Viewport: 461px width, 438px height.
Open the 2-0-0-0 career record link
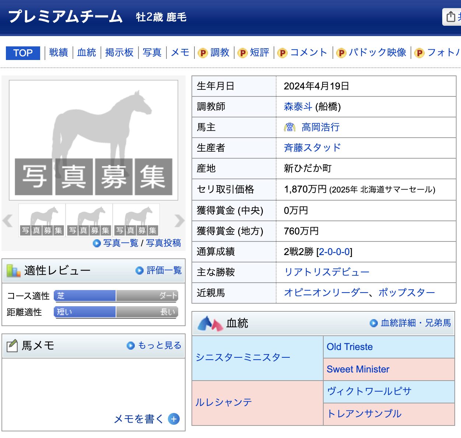334,252
